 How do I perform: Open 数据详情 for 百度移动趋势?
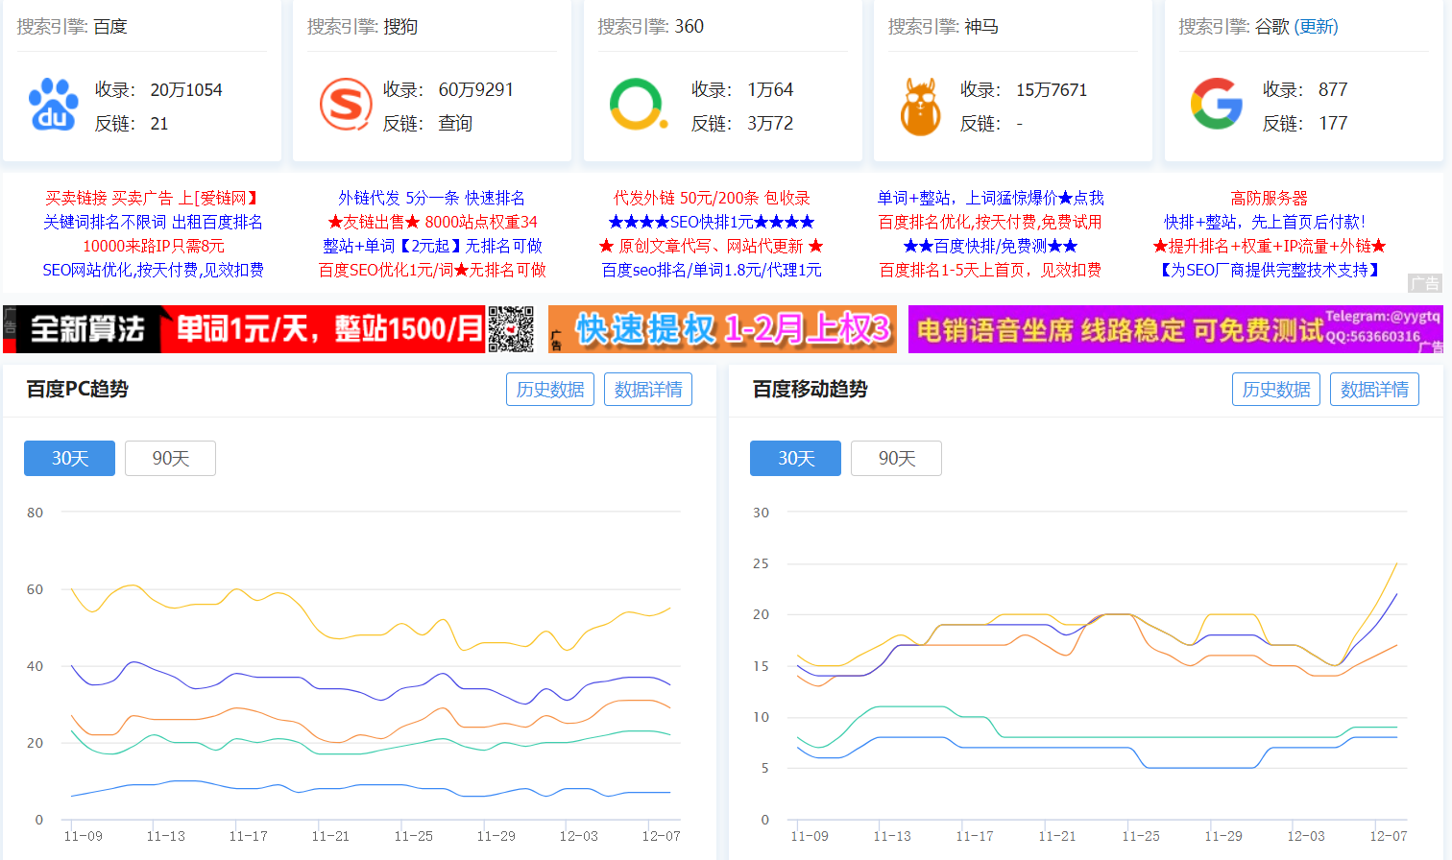tap(1374, 390)
